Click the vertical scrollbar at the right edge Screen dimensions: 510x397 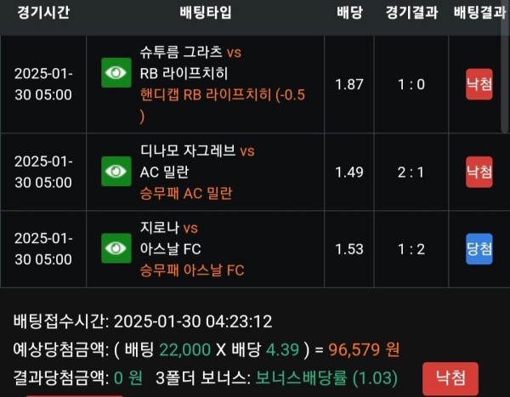point(506,66)
